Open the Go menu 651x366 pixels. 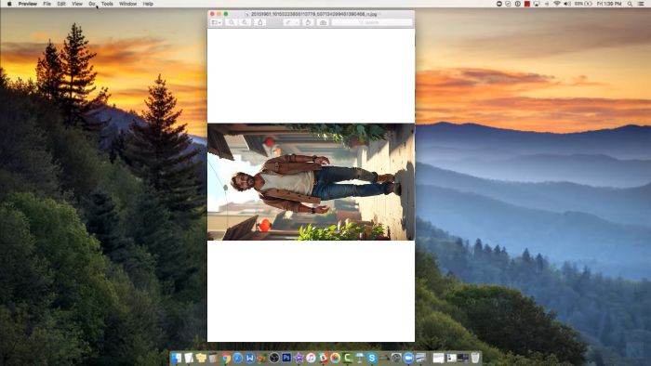(x=92, y=4)
